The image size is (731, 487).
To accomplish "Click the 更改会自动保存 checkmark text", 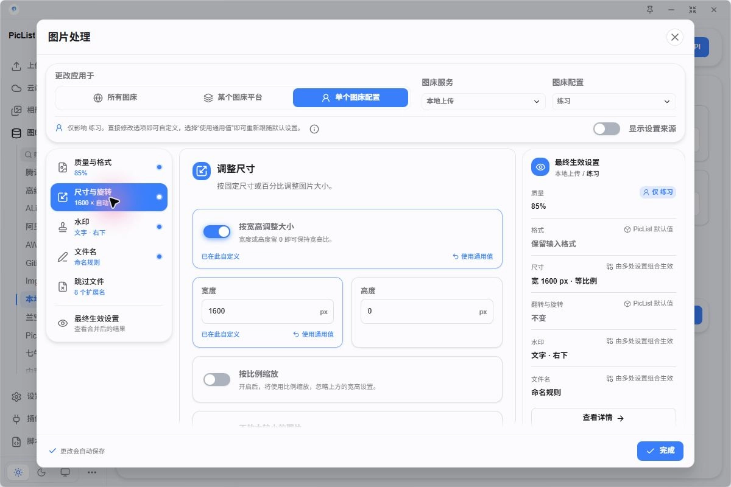I will (x=77, y=451).
